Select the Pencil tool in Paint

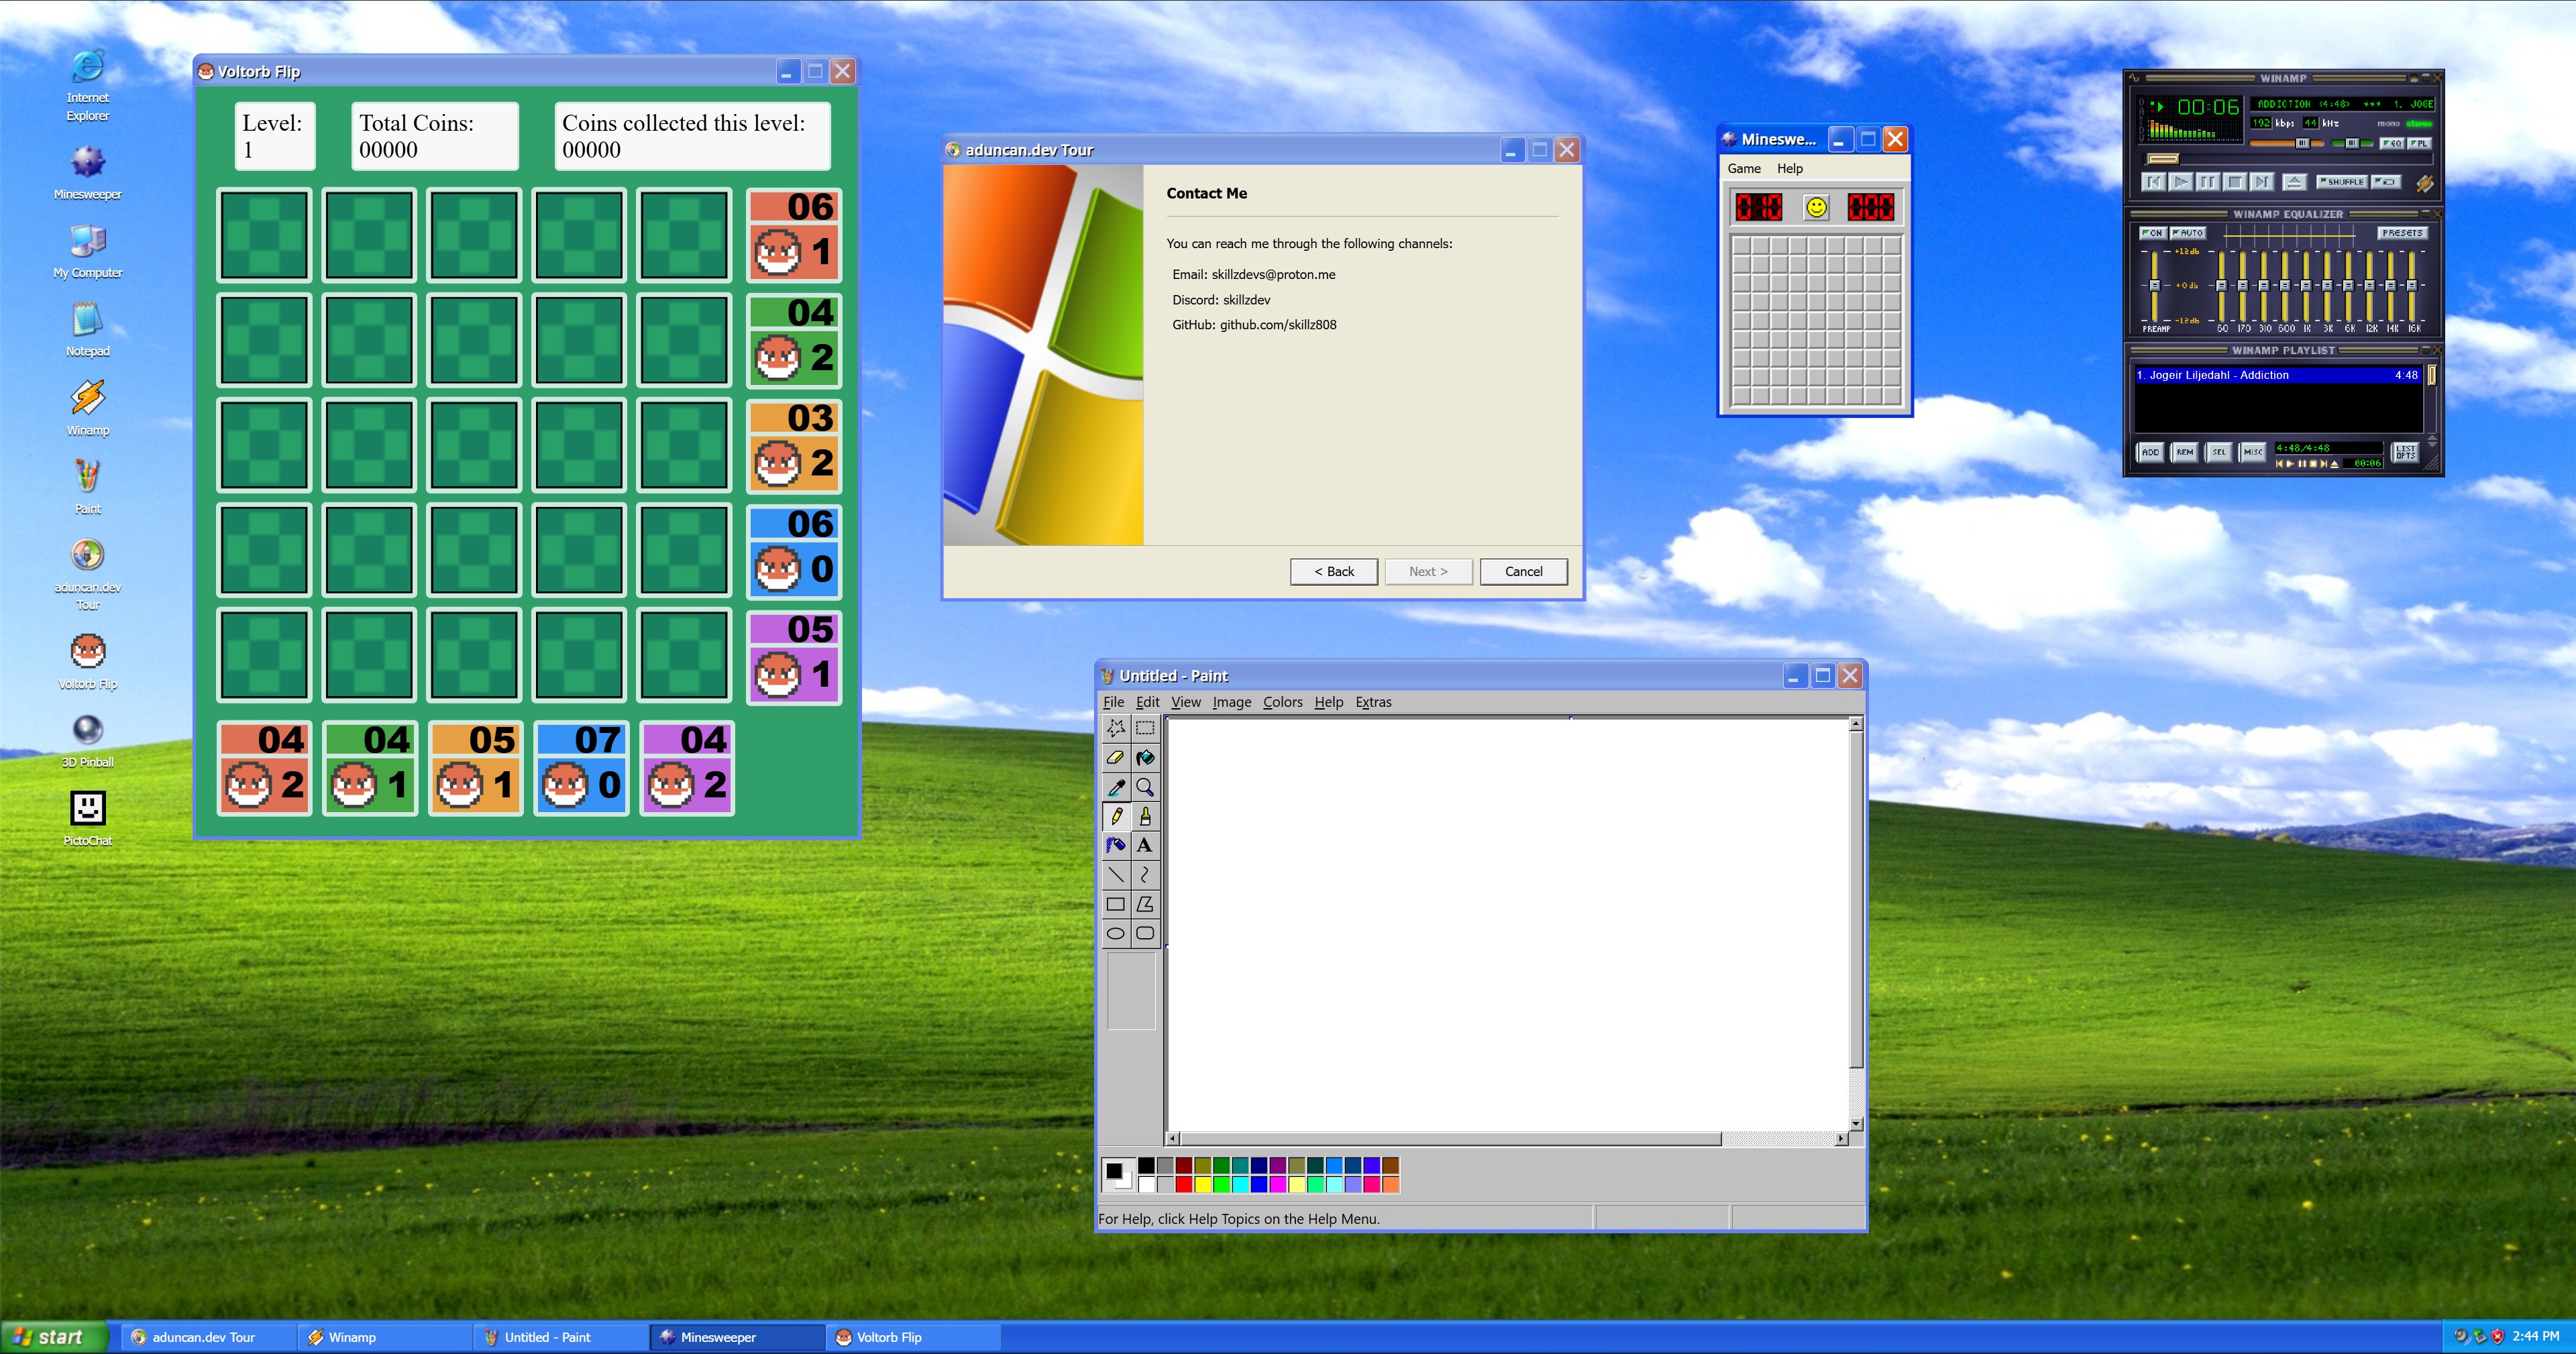(1115, 816)
